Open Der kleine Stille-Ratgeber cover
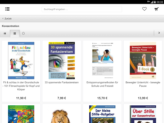 point(102,114)
